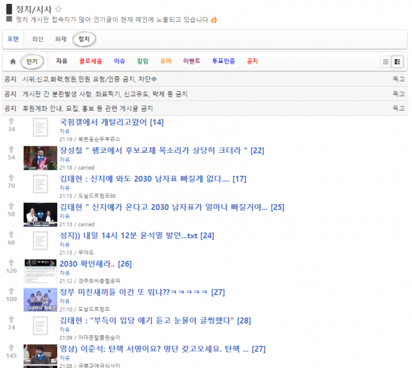Switch to thumbnail view layout icon

(397, 62)
